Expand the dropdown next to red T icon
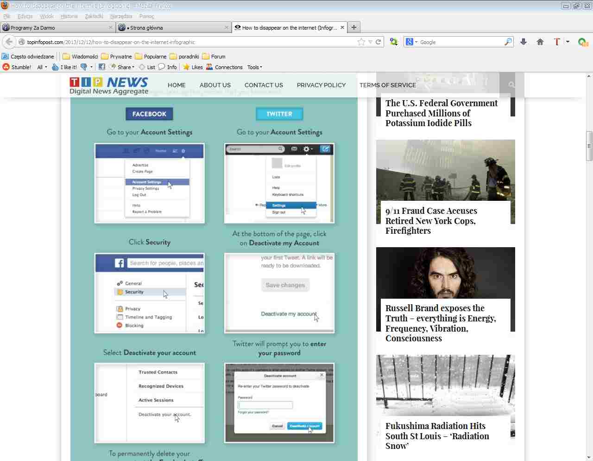This screenshot has height=461, width=593. click(x=568, y=42)
